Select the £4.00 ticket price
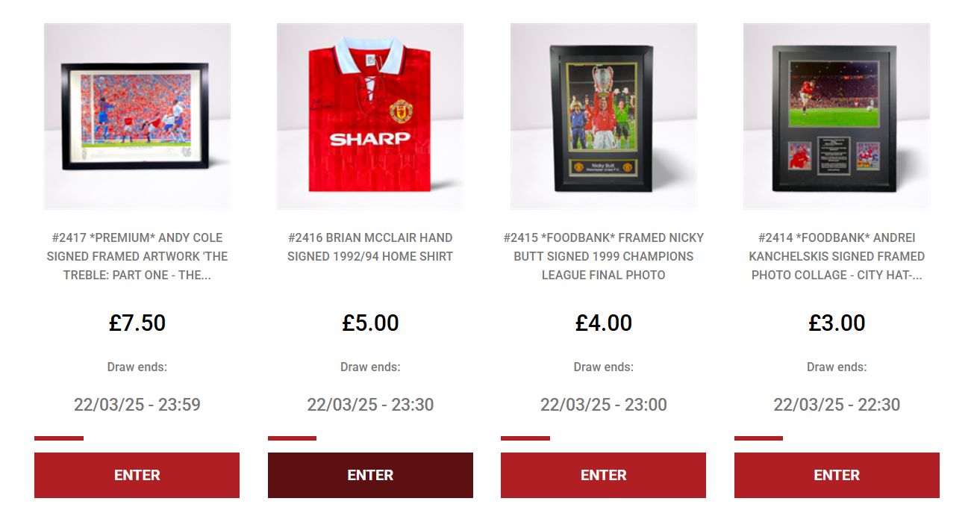This screenshot has height=516, width=974. tap(604, 323)
